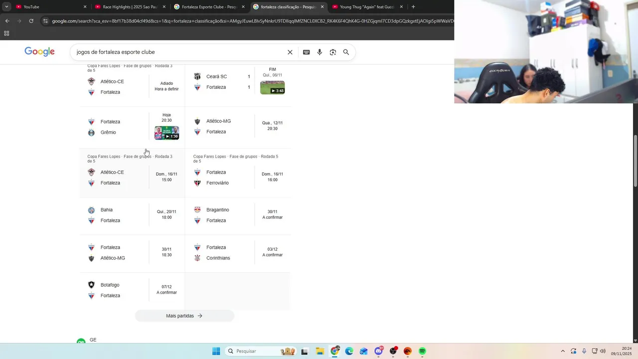Screen dimensions: 638x359
Task: Start a voice search with microphone
Action: pyautogui.click(x=319, y=52)
